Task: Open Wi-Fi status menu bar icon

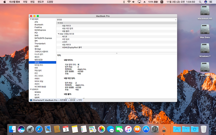Action: coord(129,2)
